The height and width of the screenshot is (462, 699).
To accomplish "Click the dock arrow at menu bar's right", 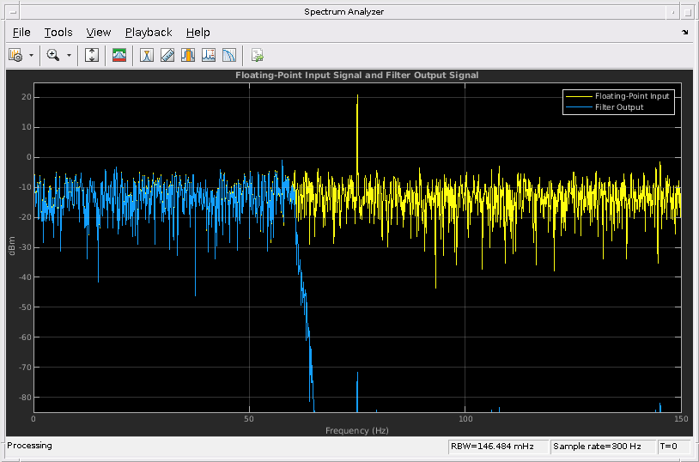I will (685, 33).
